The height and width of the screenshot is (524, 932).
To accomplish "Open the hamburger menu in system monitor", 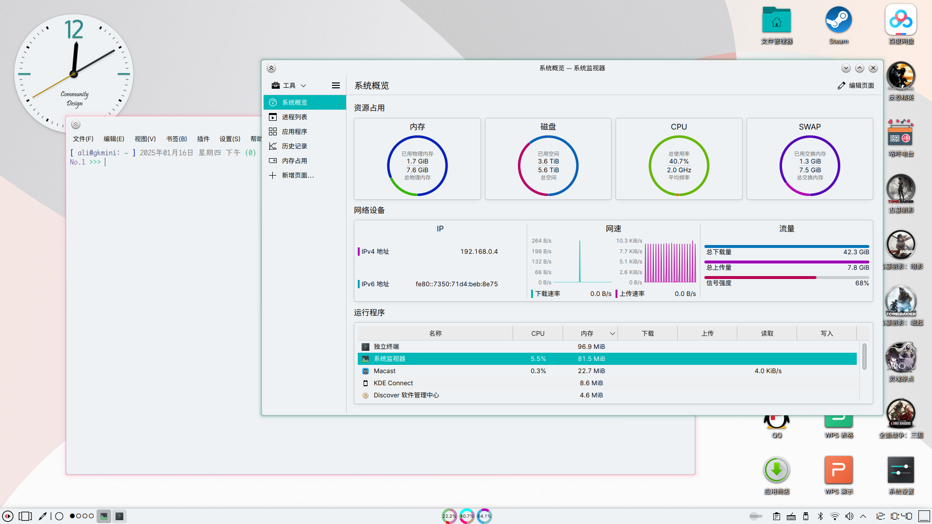I will click(x=336, y=85).
